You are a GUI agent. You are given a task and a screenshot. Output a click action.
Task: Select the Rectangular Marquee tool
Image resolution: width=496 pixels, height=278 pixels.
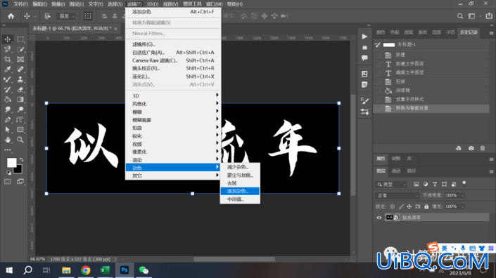20,39
